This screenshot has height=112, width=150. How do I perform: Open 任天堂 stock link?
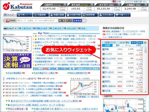pyautogui.click(x=107, y=91)
